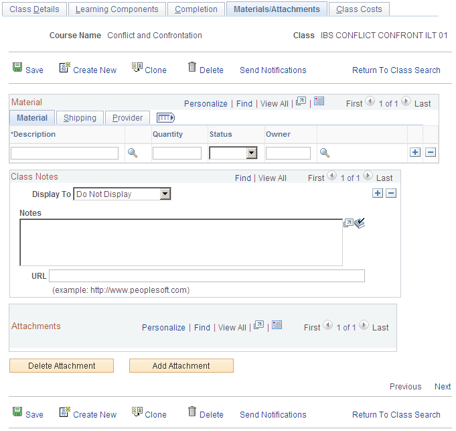The width and height of the screenshot is (456, 431).
Task: Click top Send Notifications link
Action: [x=273, y=70]
